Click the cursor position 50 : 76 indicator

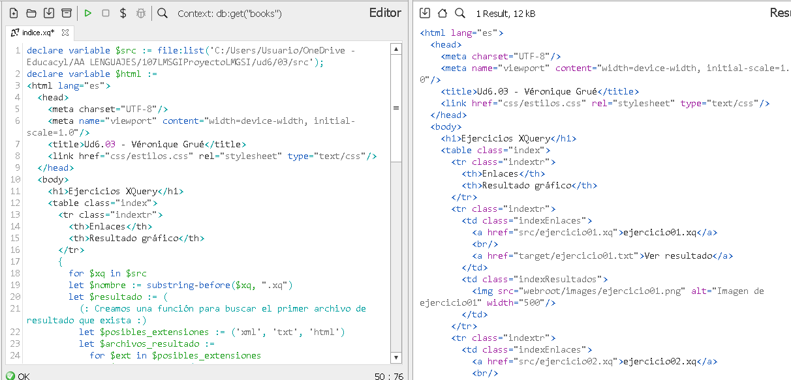tap(389, 376)
